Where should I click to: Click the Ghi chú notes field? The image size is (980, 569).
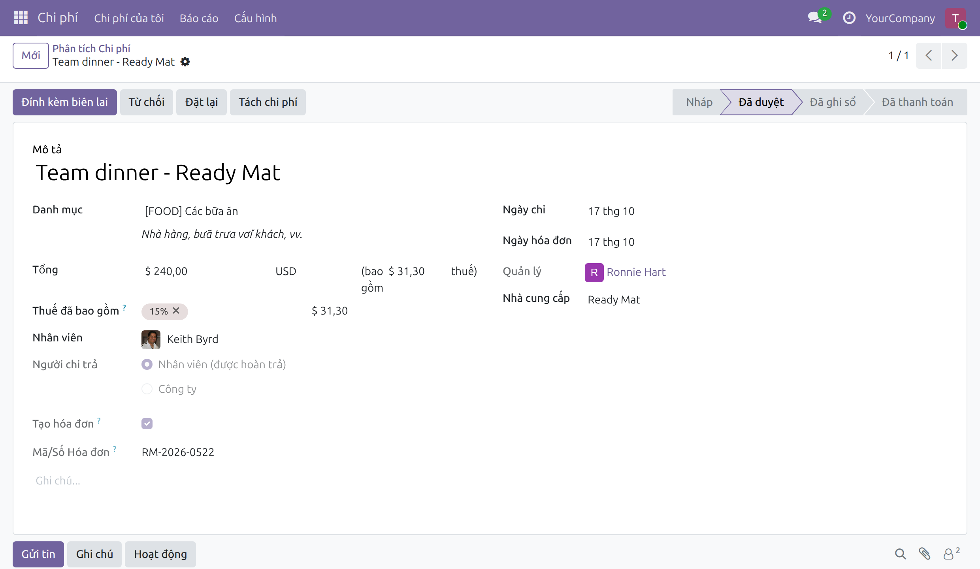click(490, 480)
